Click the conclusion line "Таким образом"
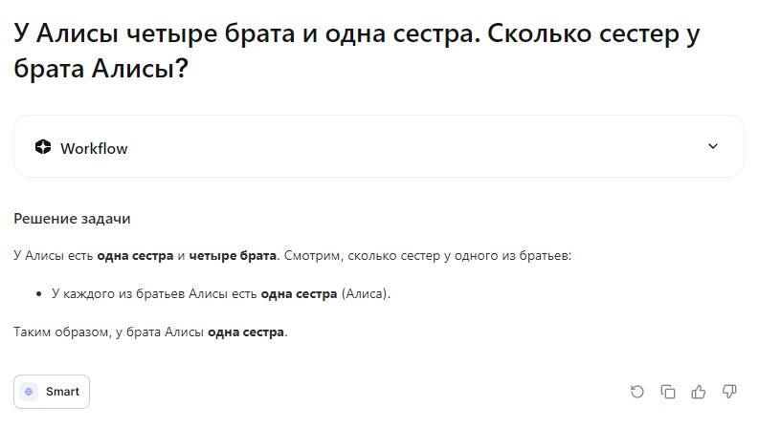The height and width of the screenshot is (428, 781). pos(57,332)
